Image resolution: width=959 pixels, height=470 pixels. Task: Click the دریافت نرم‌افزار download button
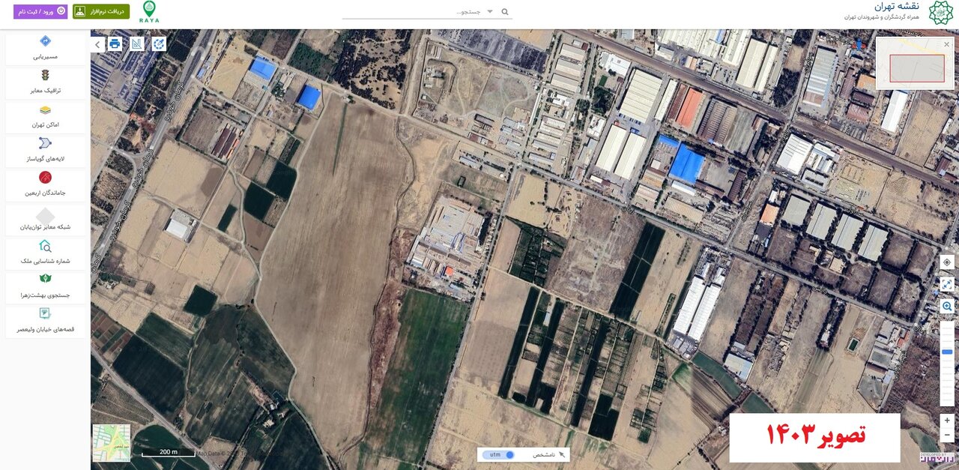[x=101, y=12]
